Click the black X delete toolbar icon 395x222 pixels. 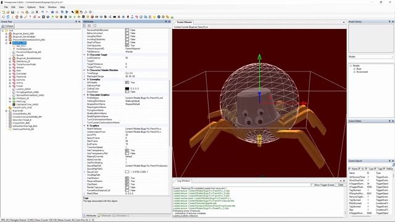click(37, 12)
